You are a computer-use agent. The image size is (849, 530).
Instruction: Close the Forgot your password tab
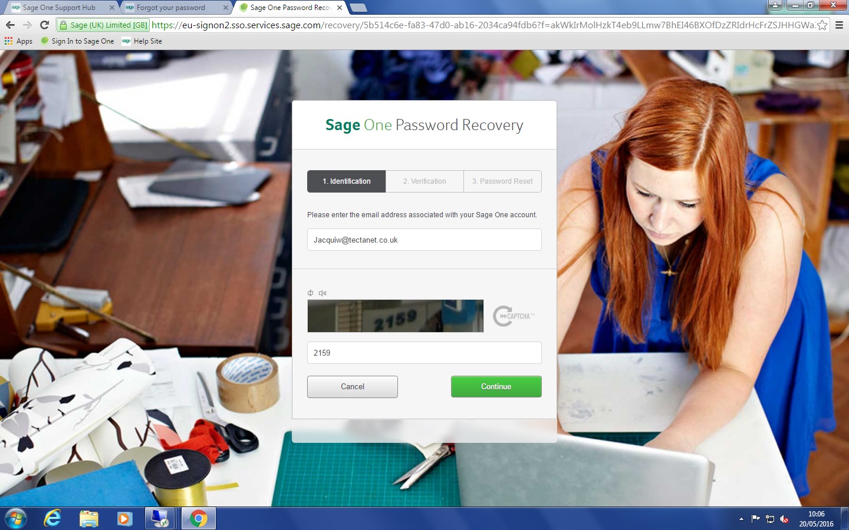225,8
